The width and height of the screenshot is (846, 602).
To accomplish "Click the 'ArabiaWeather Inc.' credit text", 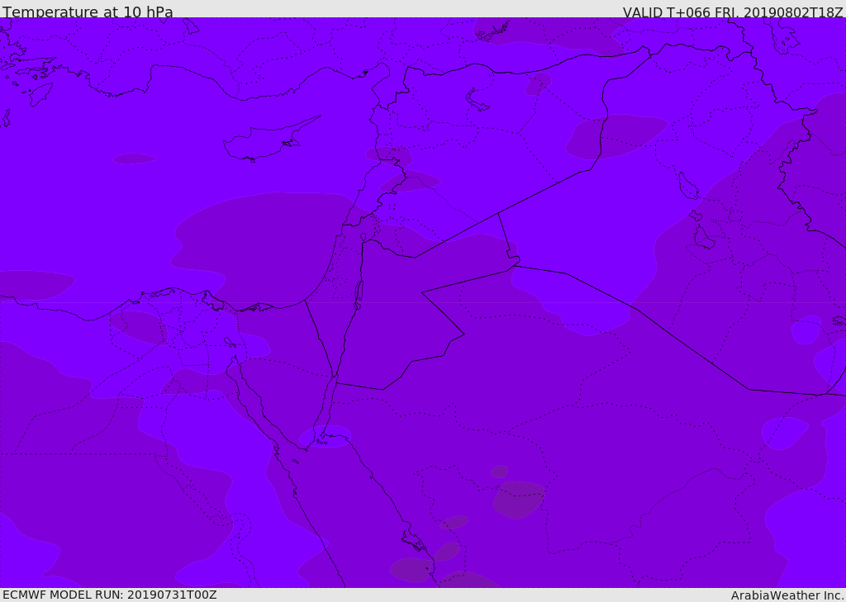I will click(x=787, y=595).
